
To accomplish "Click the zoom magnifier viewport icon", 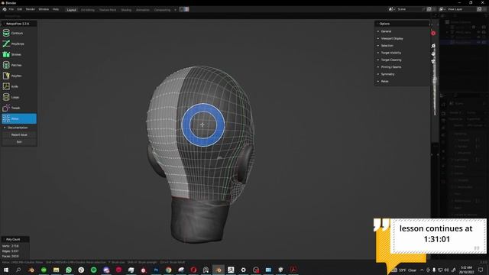I will pyautogui.click(x=433, y=46).
